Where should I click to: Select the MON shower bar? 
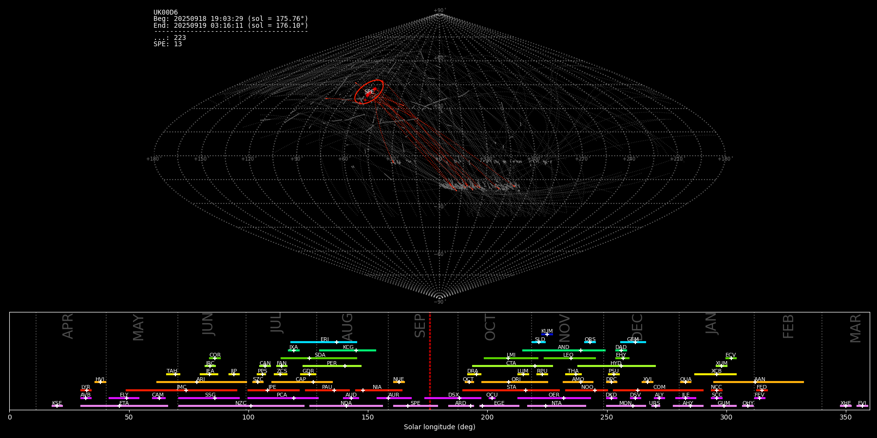pyautogui.click(x=626, y=406)
